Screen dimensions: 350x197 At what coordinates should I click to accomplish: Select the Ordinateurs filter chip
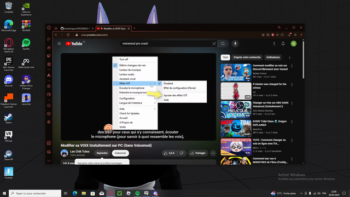[x=273, y=57]
